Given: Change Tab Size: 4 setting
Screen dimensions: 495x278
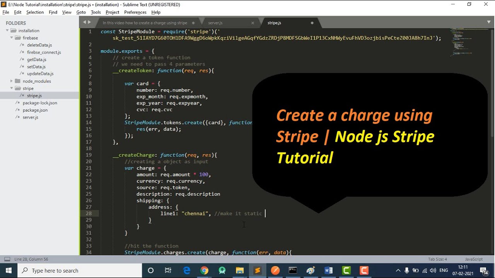Looking at the screenshot, I should pyautogui.click(x=437, y=259).
